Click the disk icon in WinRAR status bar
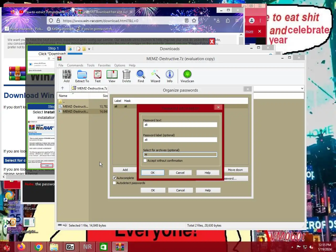Image resolution: width=336 pixels, height=252 pixels. pos(60,225)
